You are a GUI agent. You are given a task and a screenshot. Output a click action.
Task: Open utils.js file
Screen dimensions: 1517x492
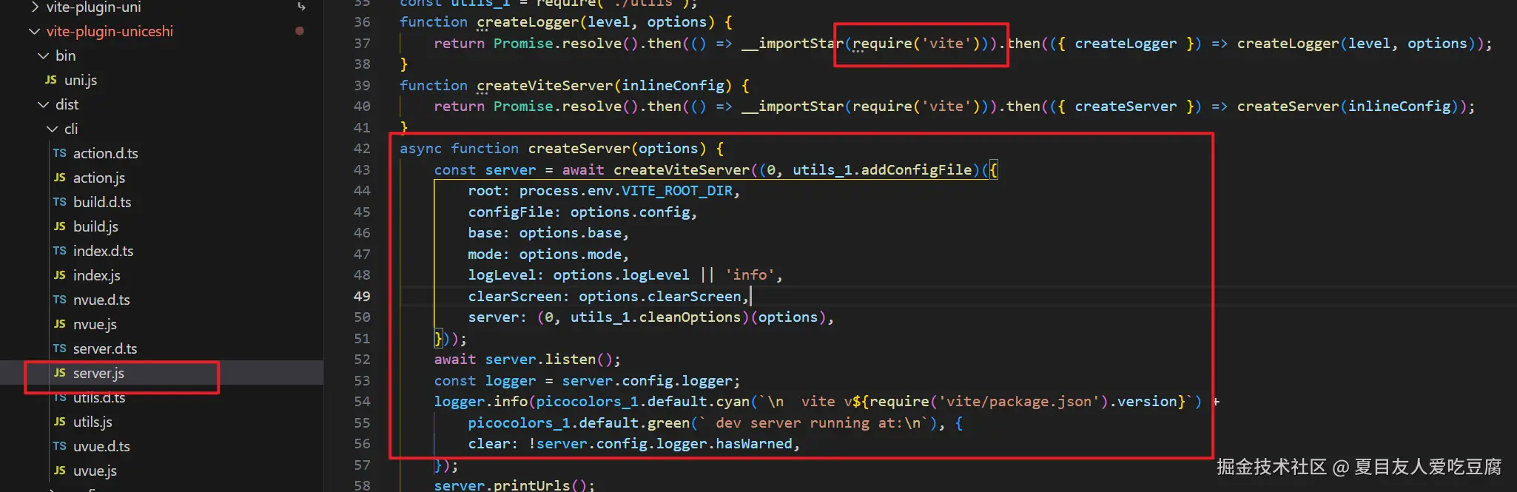tap(92, 422)
